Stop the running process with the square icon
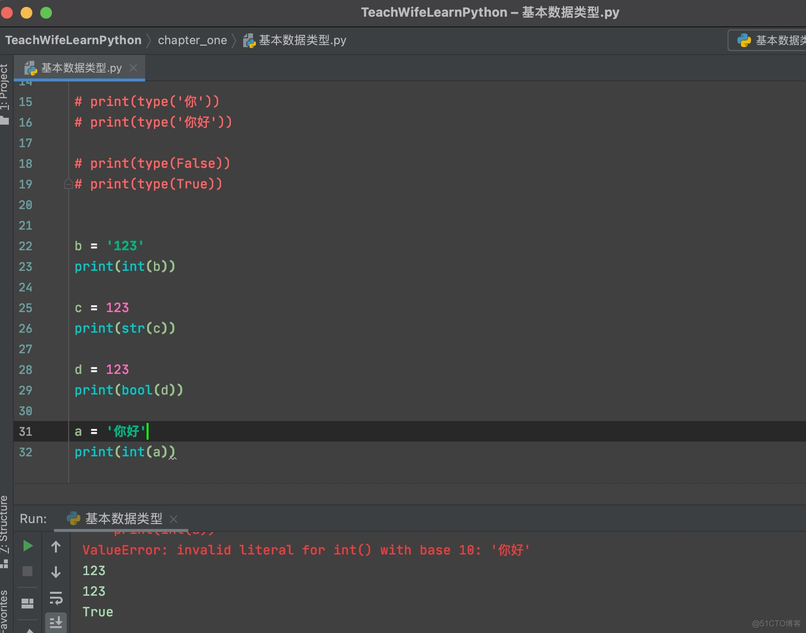 point(27,571)
